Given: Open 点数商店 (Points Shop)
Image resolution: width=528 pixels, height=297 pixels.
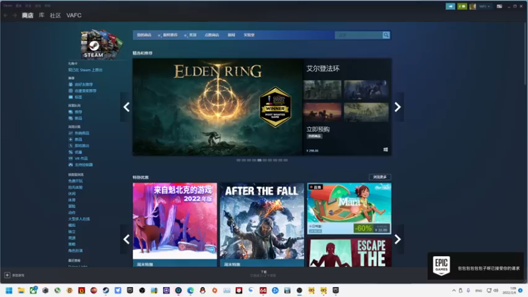Looking at the screenshot, I should (x=212, y=35).
